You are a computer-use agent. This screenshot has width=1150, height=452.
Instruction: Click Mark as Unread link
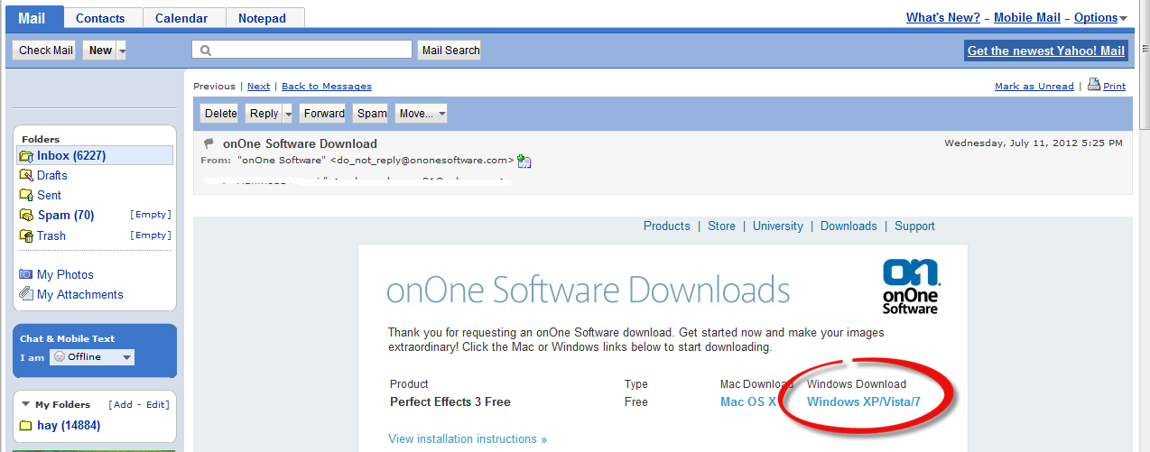pos(1034,87)
